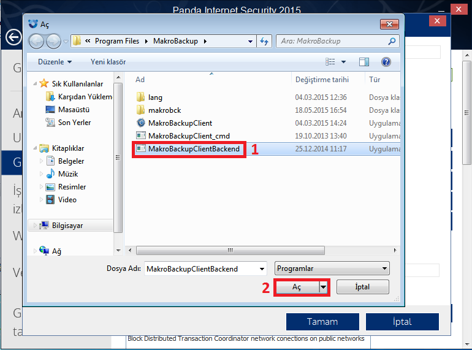472x350 pixels.
Task: Sort by the Tür column header
Action: tap(375, 80)
